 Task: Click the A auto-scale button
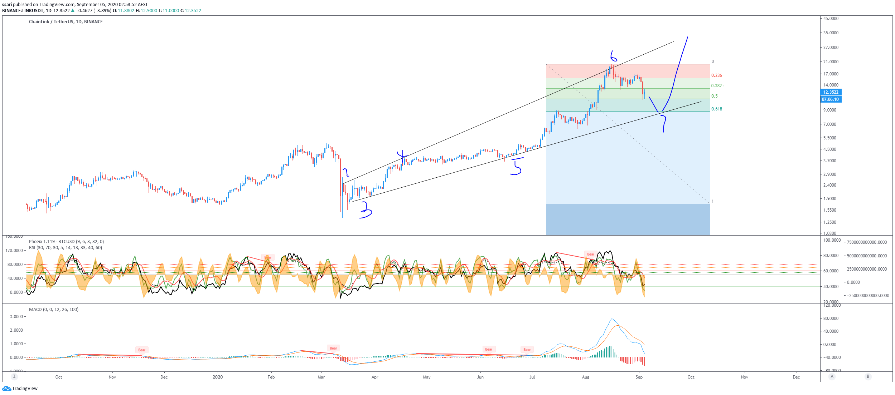click(x=832, y=377)
